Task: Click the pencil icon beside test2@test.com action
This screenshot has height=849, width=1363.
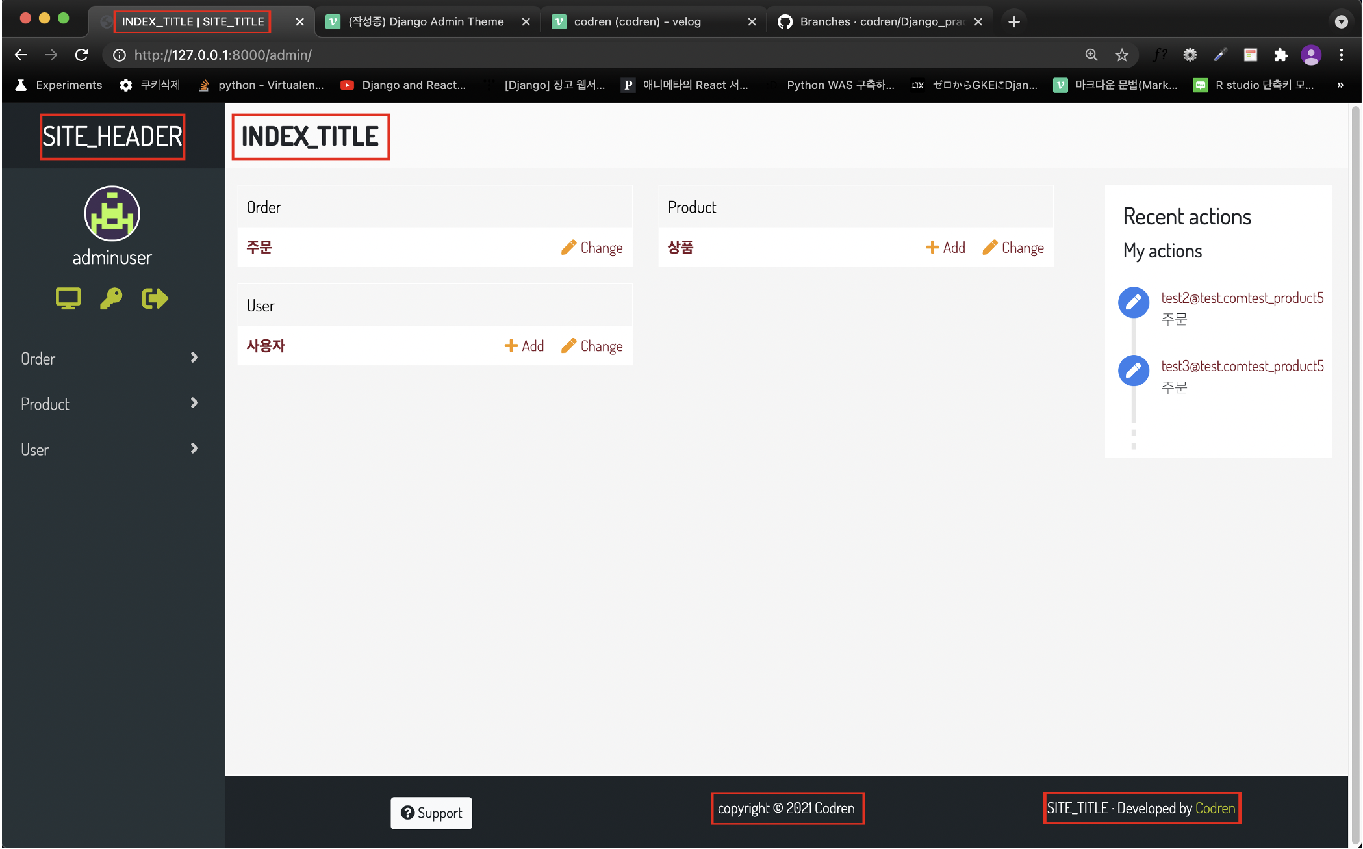Action: coord(1134,302)
